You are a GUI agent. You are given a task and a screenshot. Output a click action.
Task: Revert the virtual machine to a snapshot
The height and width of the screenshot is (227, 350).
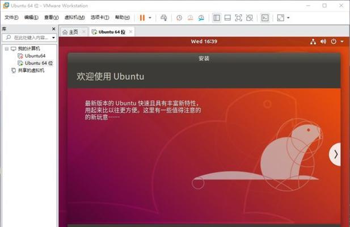coord(190,18)
